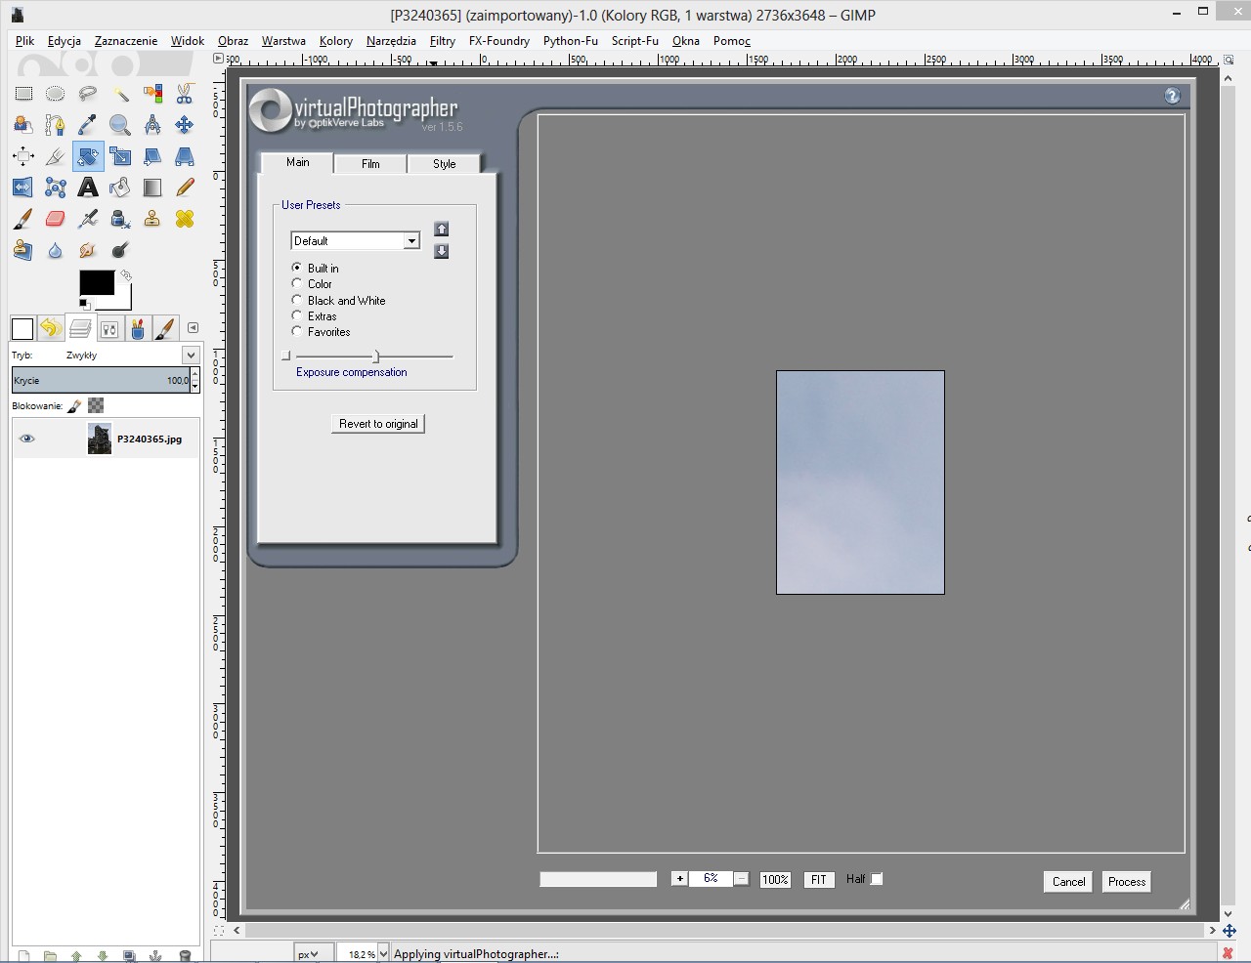1251x963 pixels.
Task: Open the px units dropdown in status bar
Action: click(x=308, y=954)
